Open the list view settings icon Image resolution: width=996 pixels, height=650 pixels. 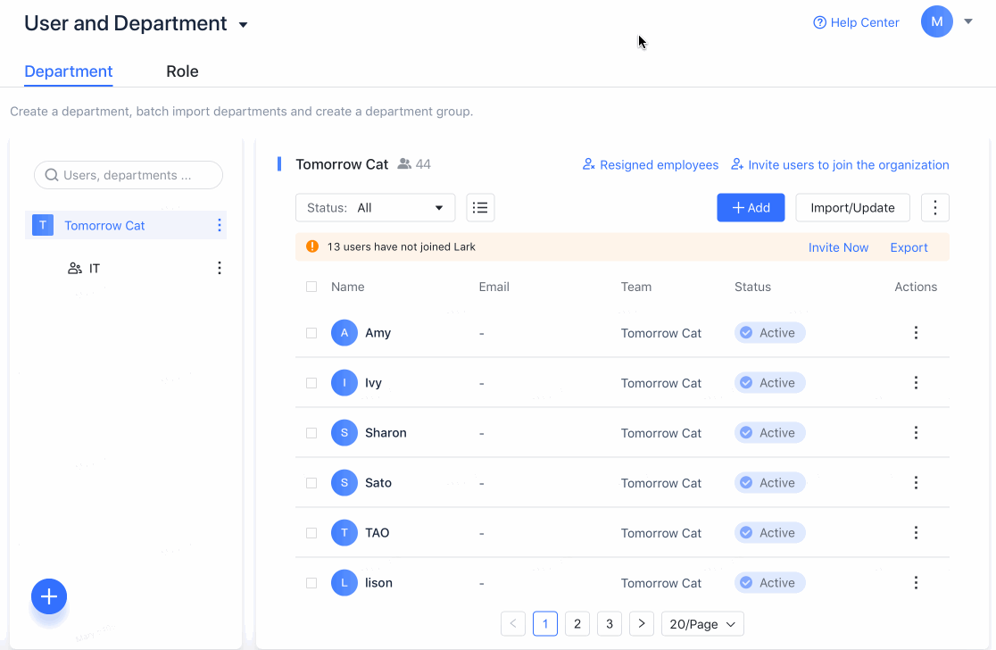(480, 208)
